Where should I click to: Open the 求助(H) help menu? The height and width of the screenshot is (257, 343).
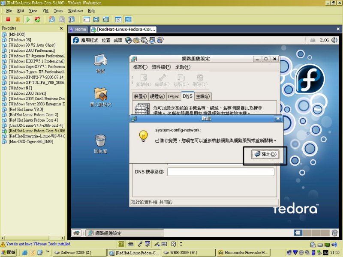point(183,67)
